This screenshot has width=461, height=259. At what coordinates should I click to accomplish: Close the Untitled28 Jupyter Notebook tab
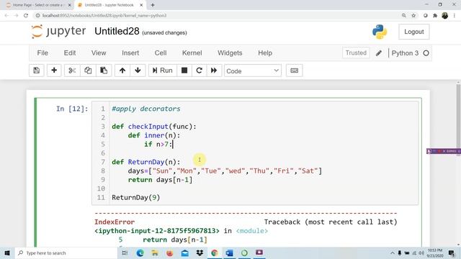pos(141,5)
